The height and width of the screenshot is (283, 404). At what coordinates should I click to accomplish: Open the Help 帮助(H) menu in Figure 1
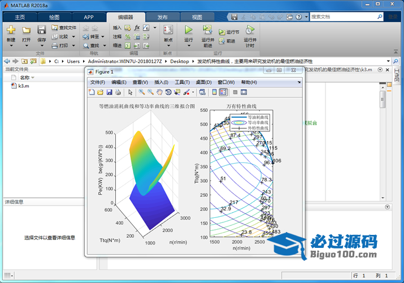click(249, 82)
